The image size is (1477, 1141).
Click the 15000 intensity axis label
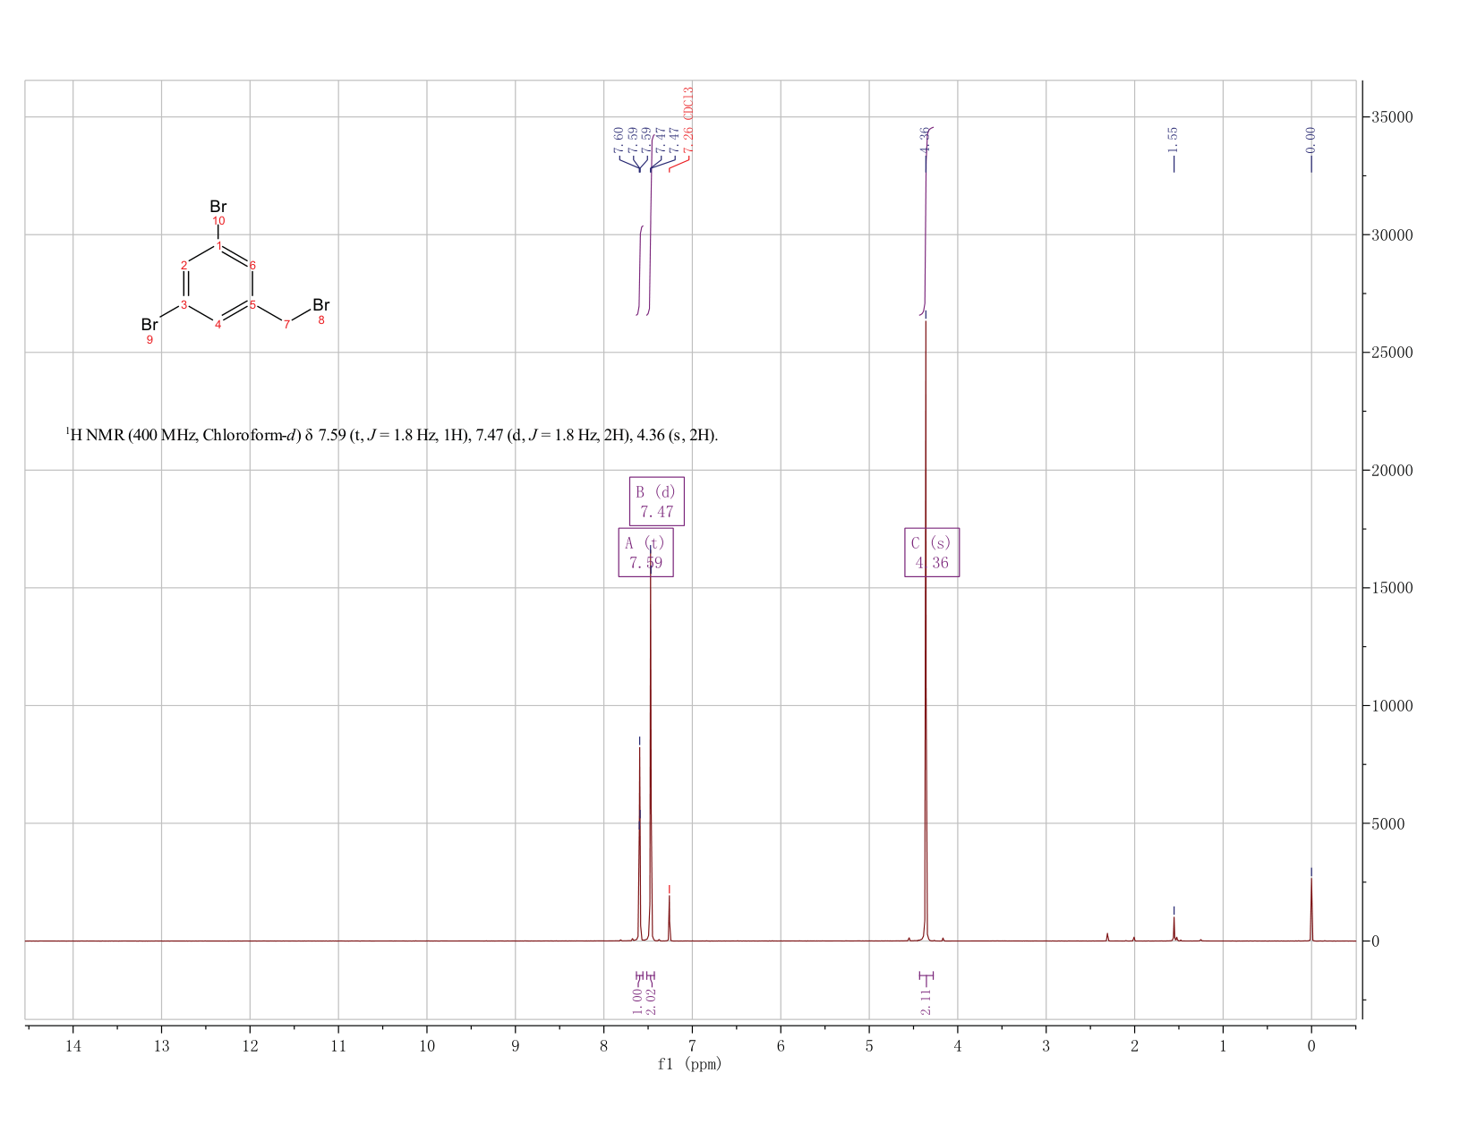coord(1392,588)
